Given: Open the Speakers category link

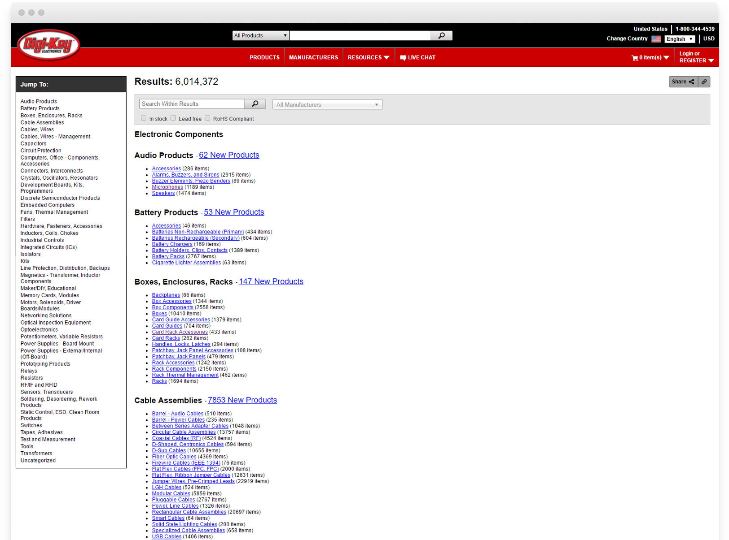Looking at the screenshot, I should click(163, 193).
